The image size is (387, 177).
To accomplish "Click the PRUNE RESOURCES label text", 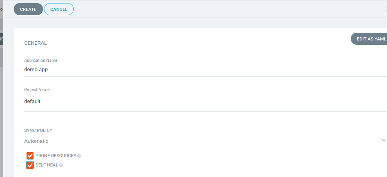I will [x=56, y=156].
